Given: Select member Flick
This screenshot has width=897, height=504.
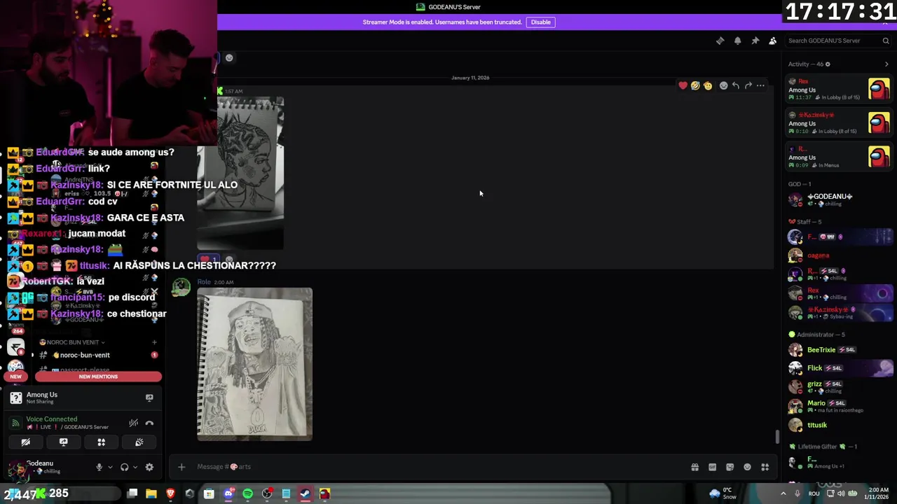Looking at the screenshot, I should [x=840, y=368].
